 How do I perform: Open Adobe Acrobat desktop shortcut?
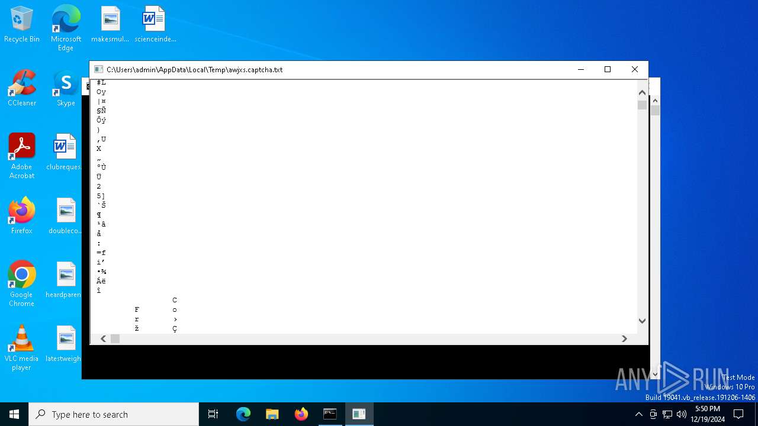(22, 156)
